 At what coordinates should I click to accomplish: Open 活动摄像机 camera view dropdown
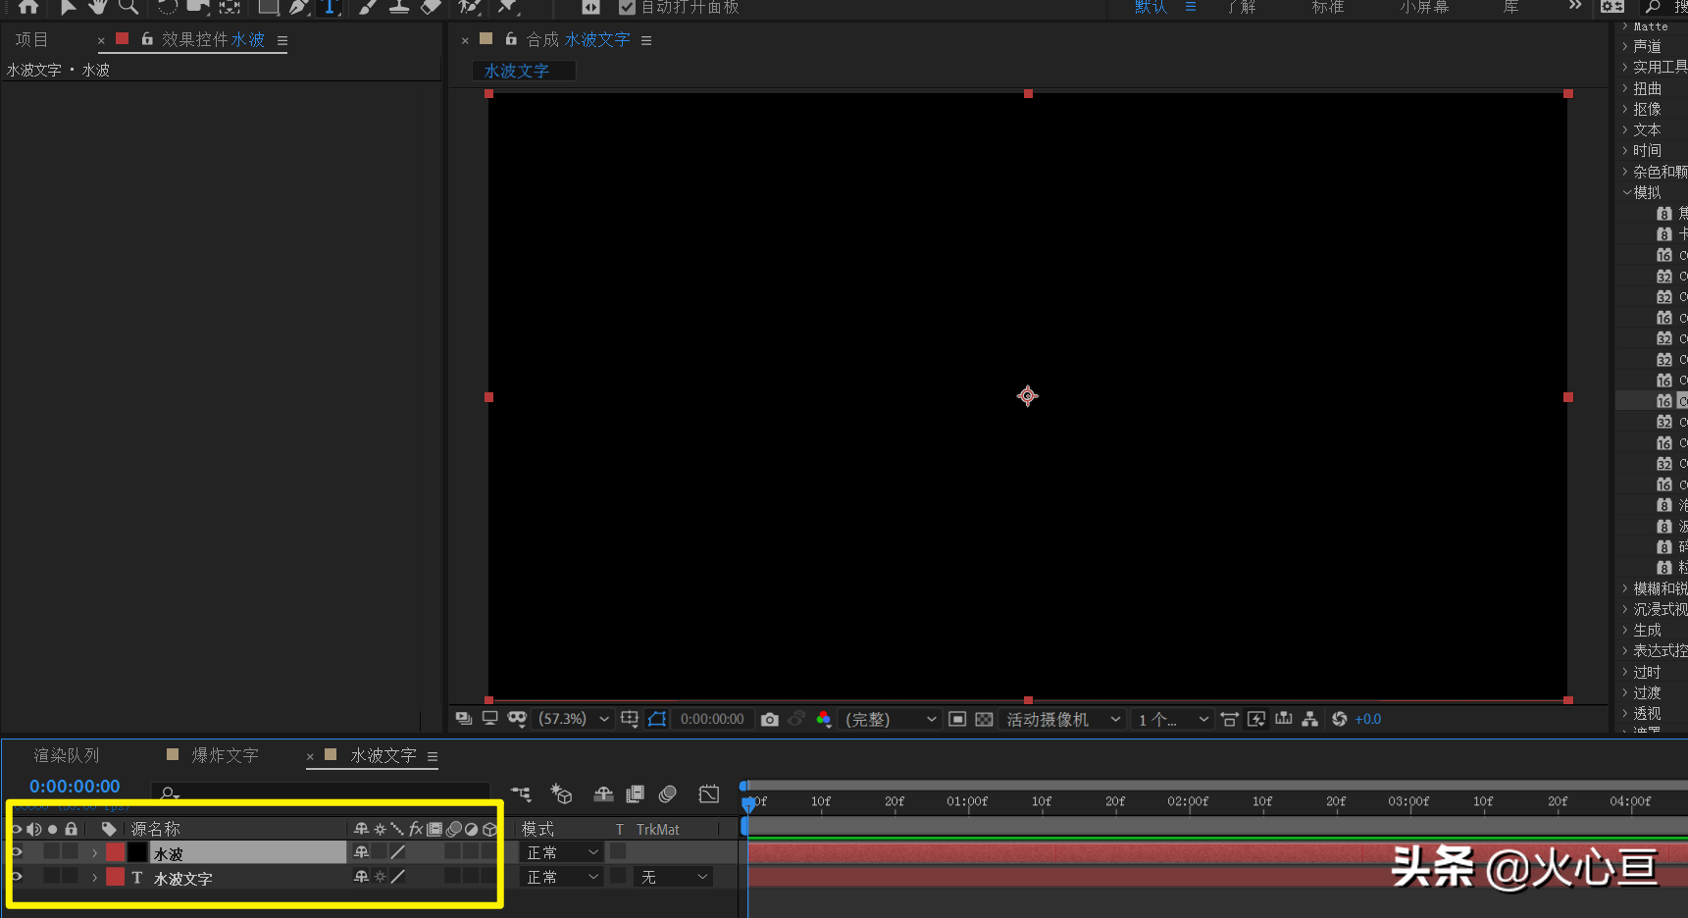[x=1063, y=720]
